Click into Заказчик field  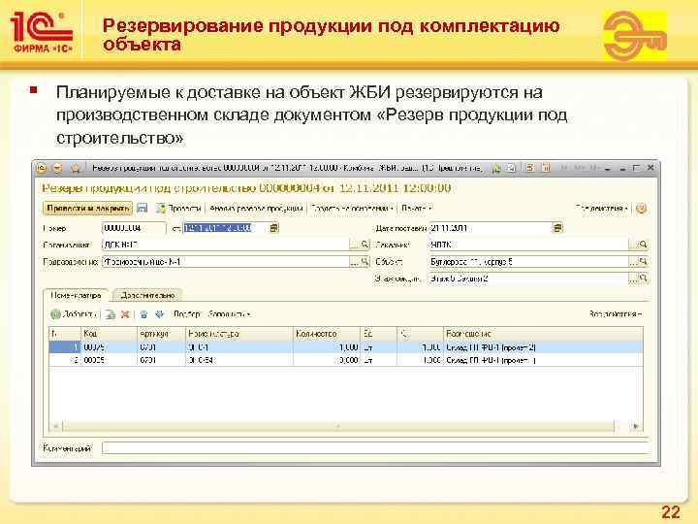[x=528, y=245]
